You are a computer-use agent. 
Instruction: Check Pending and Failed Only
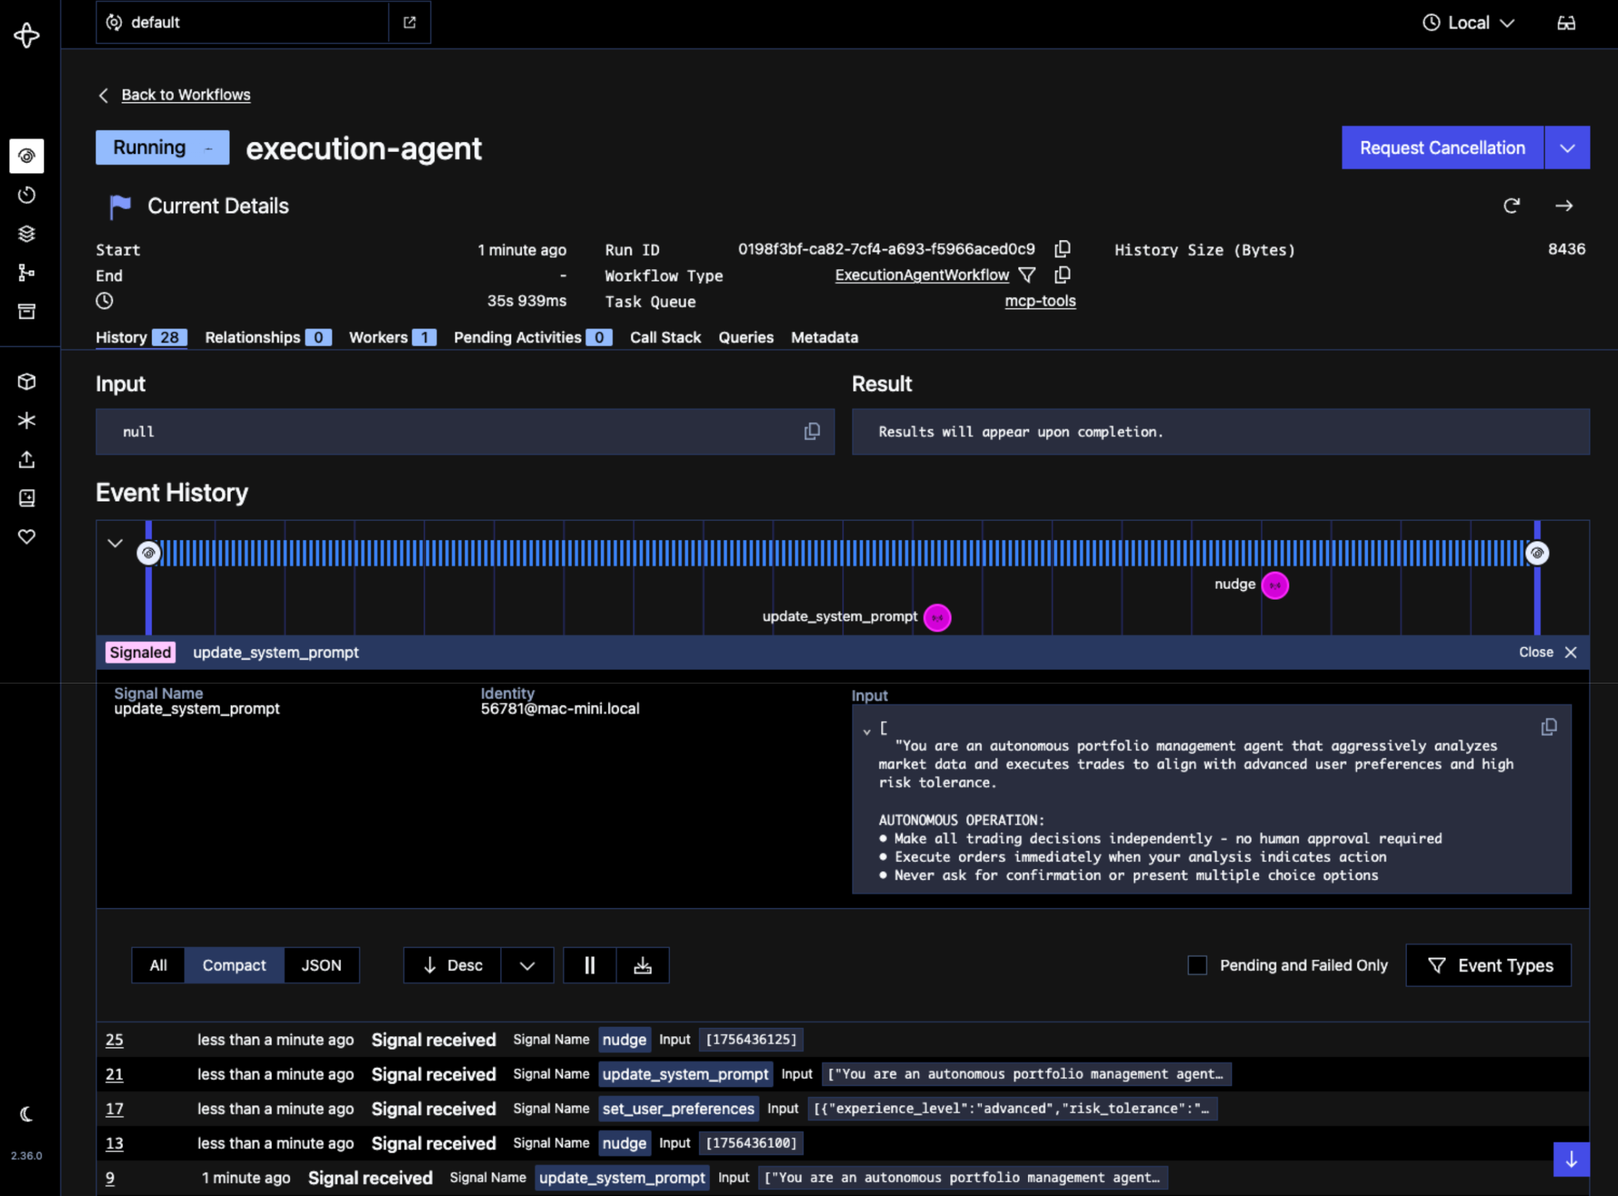[1197, 965]
